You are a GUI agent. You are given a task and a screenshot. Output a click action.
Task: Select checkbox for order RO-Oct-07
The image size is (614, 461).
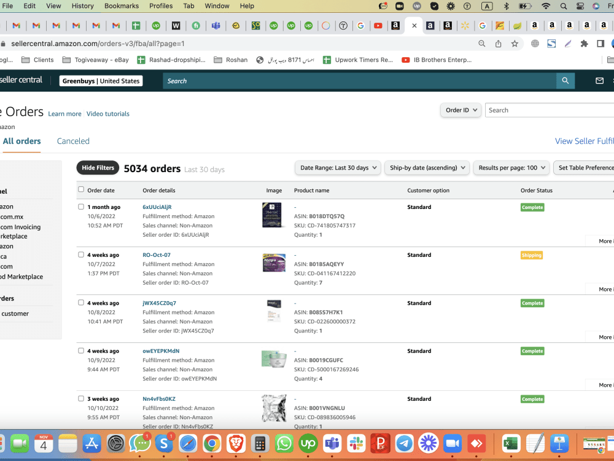(x=81, y=255)
